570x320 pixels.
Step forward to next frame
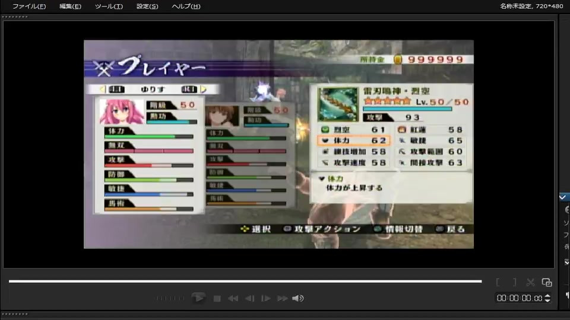[x=266, y=299]
